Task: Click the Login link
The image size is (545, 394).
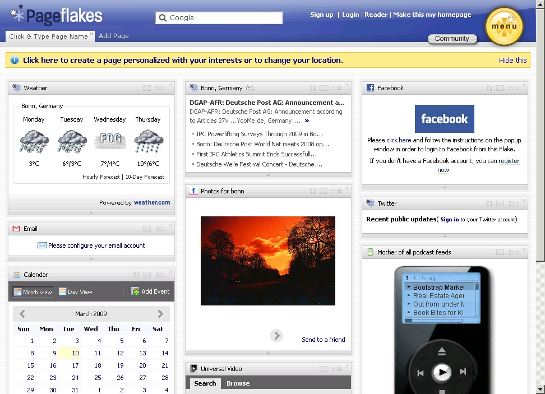Action: [350, 15]
